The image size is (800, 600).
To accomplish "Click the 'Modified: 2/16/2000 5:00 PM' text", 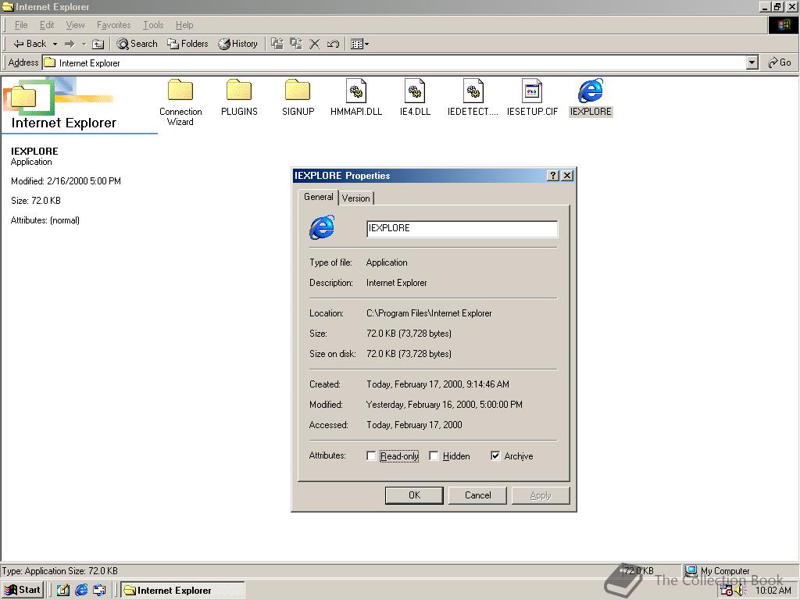I will point(66,181).
